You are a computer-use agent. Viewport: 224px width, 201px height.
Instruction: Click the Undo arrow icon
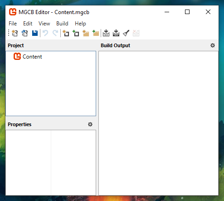45,33
